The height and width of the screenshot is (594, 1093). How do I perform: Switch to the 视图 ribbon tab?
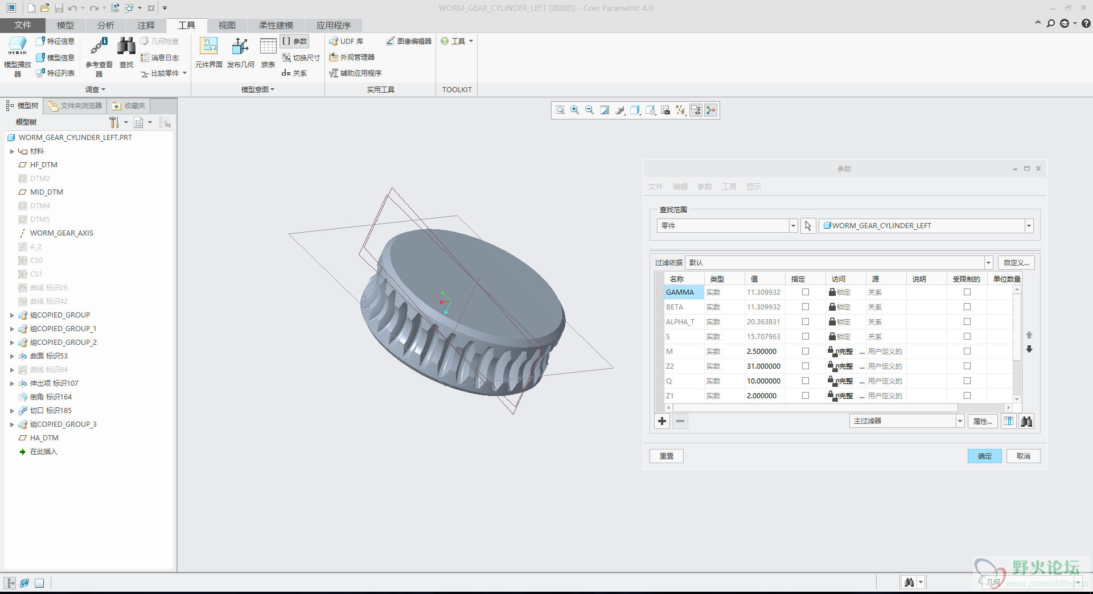(227, 25)
